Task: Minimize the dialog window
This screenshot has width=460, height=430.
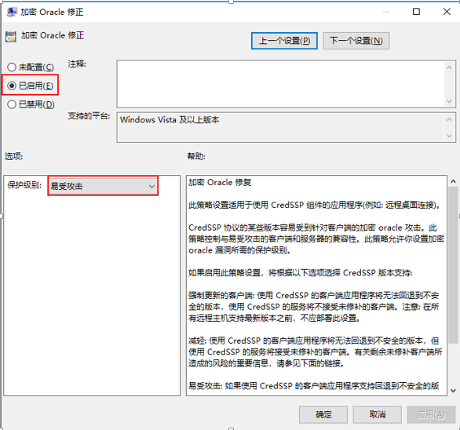Action: click(386, 12)
